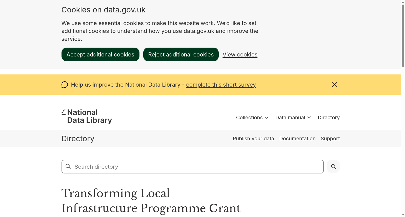
Task: Expand the Data manual menu
Action: [x=293, y=117]
